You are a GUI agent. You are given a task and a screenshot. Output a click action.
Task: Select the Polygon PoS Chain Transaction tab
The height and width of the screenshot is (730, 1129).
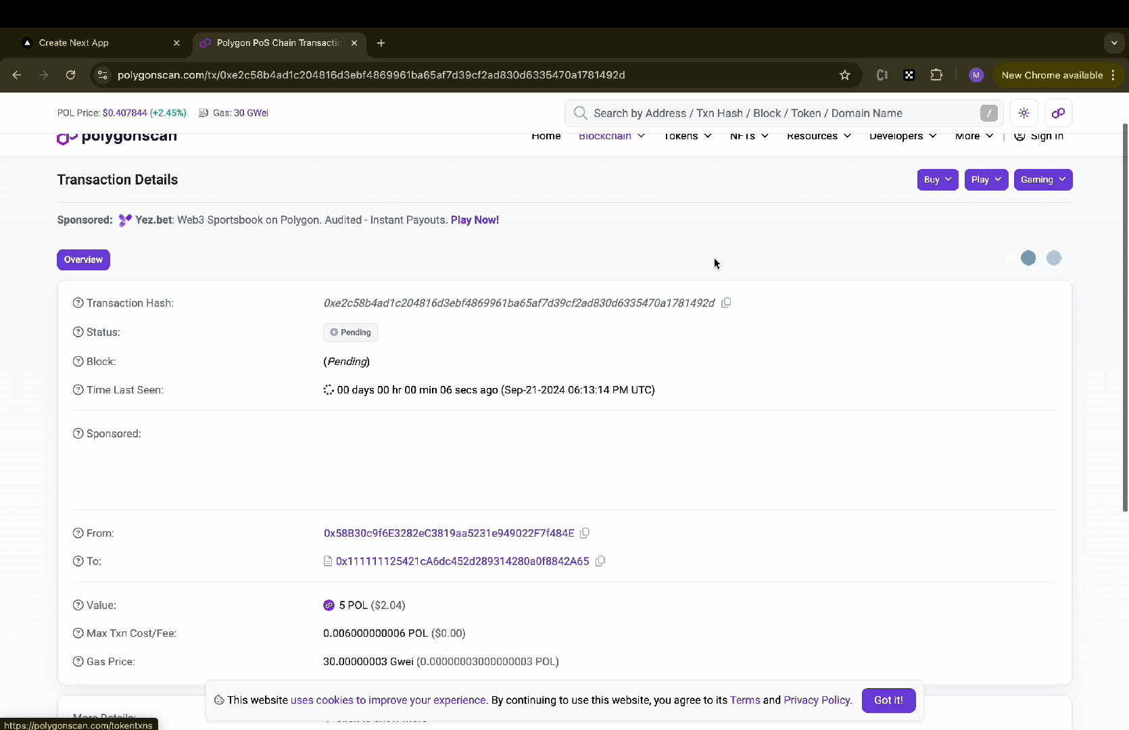(x=279, y=43)
